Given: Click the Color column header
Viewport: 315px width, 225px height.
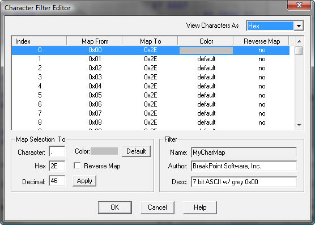Looking at the screenshot, I should (x=206, y=41).
